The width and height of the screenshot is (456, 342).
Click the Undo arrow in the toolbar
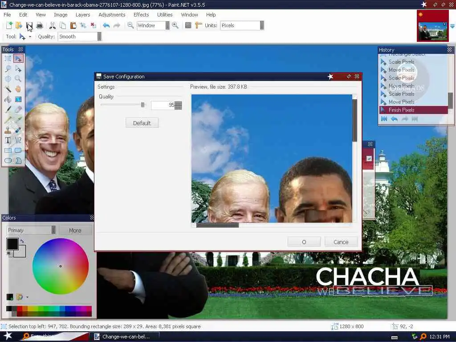[x=106, y=25]
